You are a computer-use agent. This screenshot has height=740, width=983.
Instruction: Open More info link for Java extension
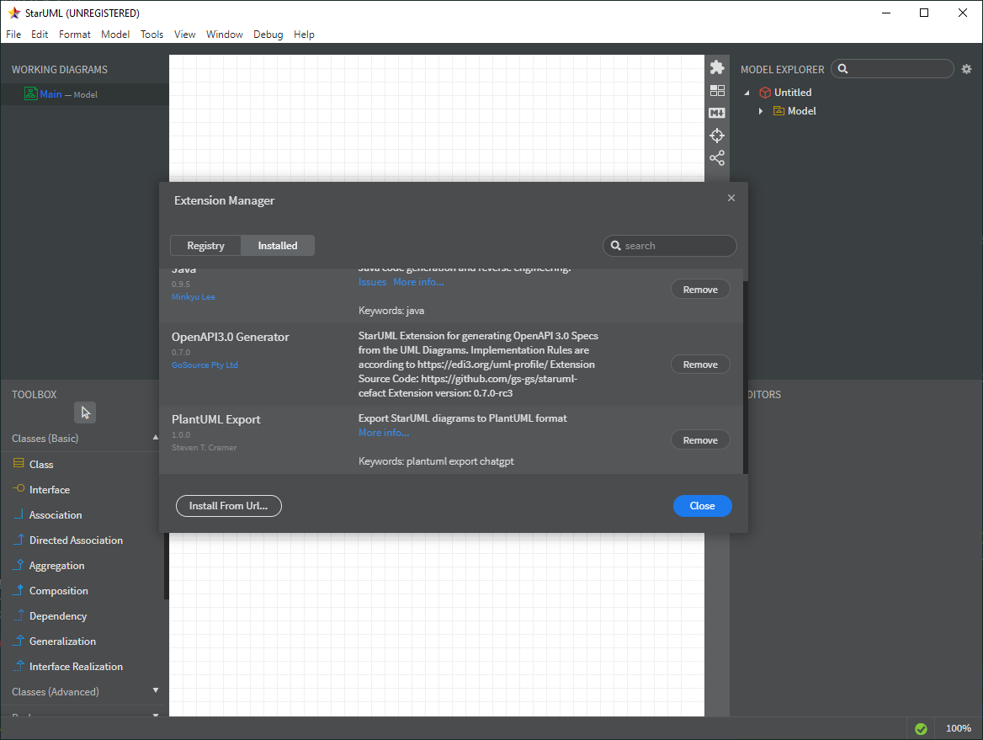pyautogui.click(x=418, y=282)
